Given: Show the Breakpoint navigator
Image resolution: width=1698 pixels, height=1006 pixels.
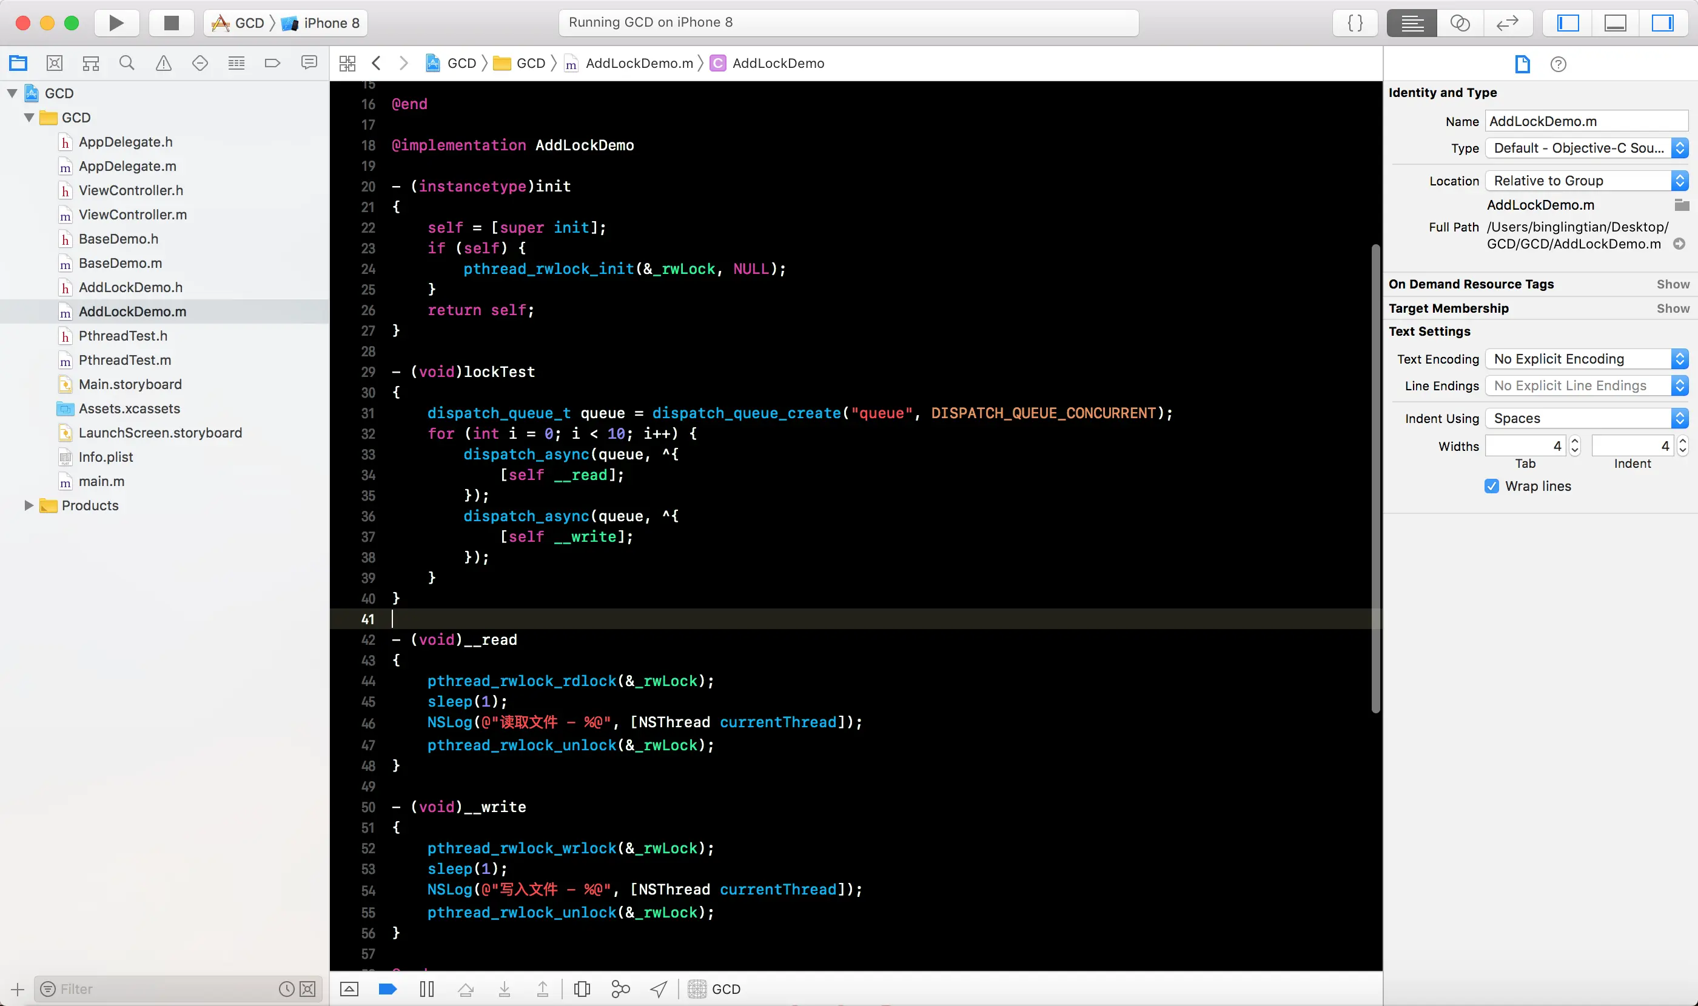Looking at the screenshot, I should [x=272, y=63].
